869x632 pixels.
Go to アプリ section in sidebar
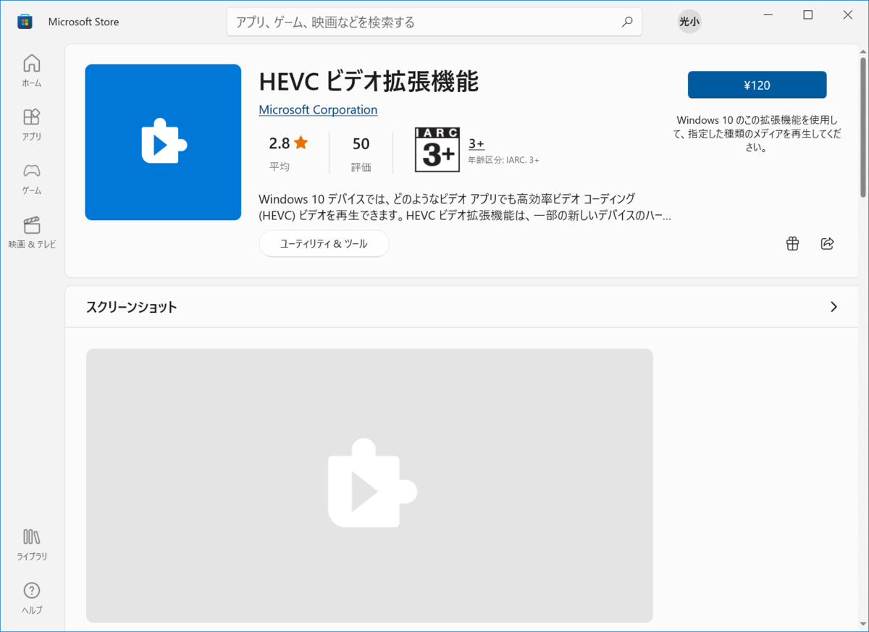coord(31,125)
